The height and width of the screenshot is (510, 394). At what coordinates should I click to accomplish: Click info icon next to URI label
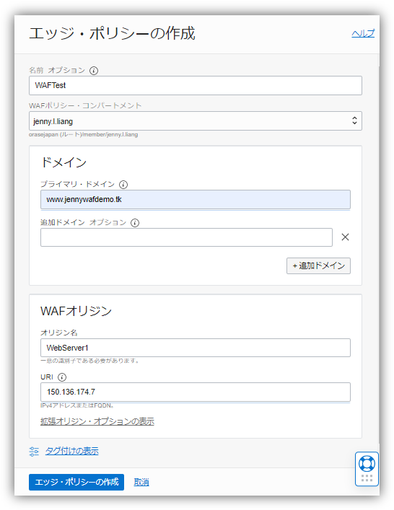(x=62, y=377)
